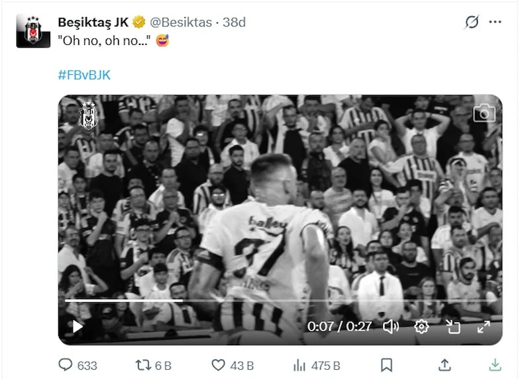Click the @Besiktas handle
Viewport: 530px width, 379px height.
(181, 22)
